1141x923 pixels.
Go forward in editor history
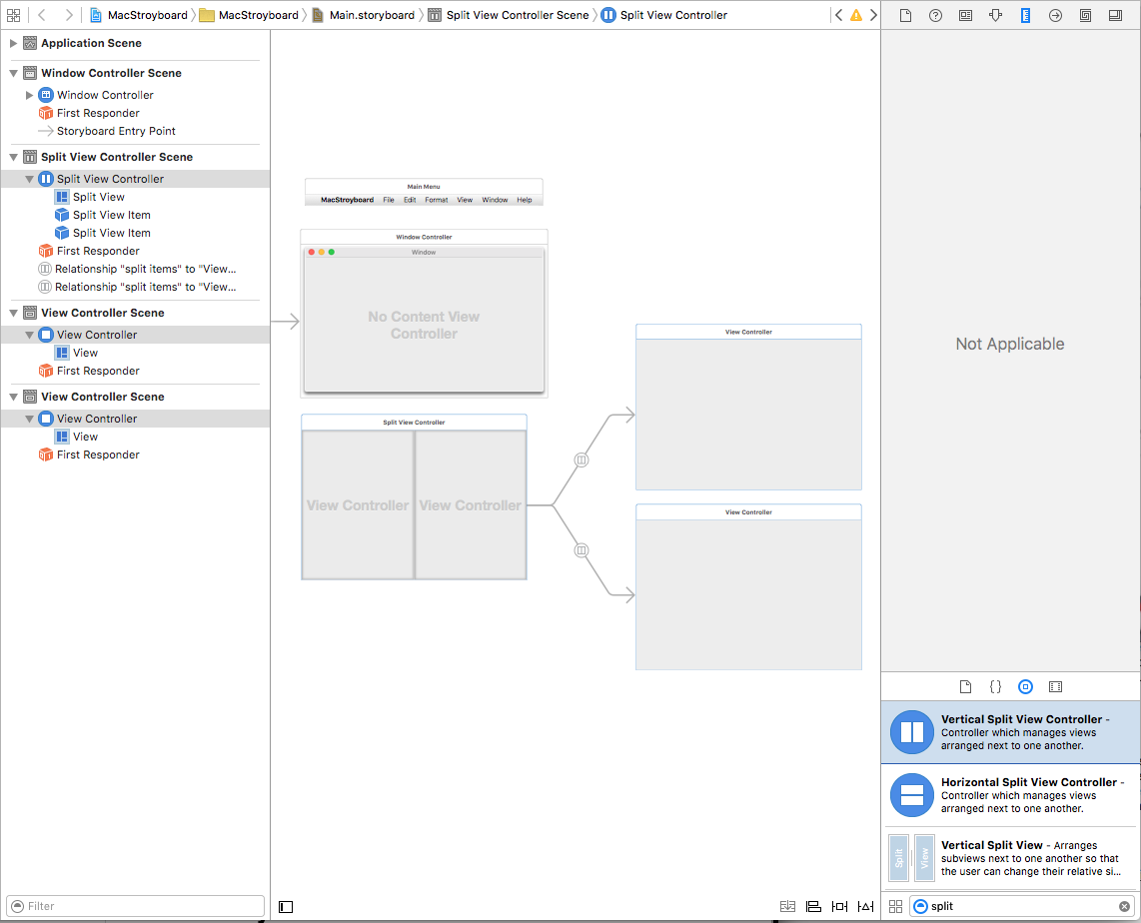pos(68,15)
